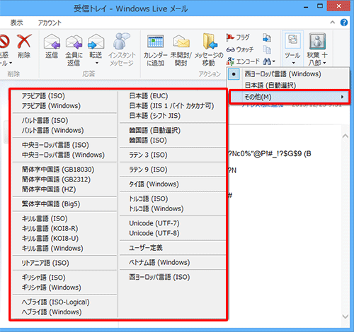354x332 pixels.
Task: Choose ラテン 9 (ISO) encoding
Action: point(148,170)
